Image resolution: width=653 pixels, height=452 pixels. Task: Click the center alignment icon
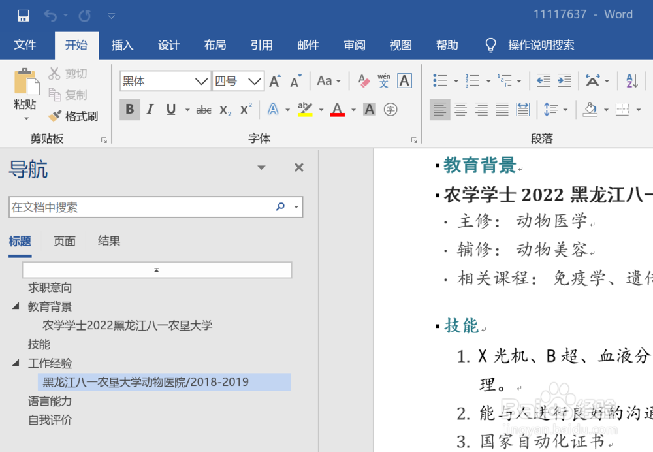point(460,109)
